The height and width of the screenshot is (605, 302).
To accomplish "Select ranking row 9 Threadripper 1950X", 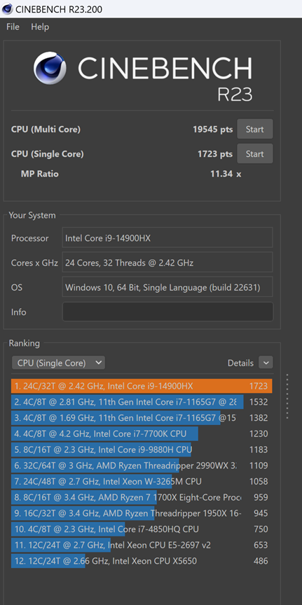I will [x=142, y=513].
